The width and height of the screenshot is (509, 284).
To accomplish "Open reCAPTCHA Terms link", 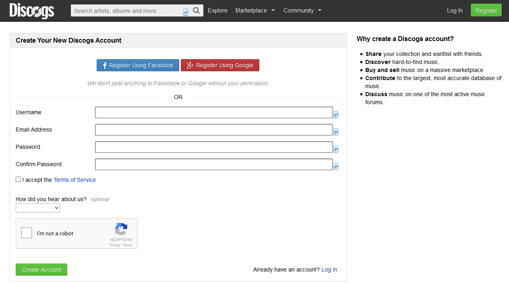I will point(127,245).
